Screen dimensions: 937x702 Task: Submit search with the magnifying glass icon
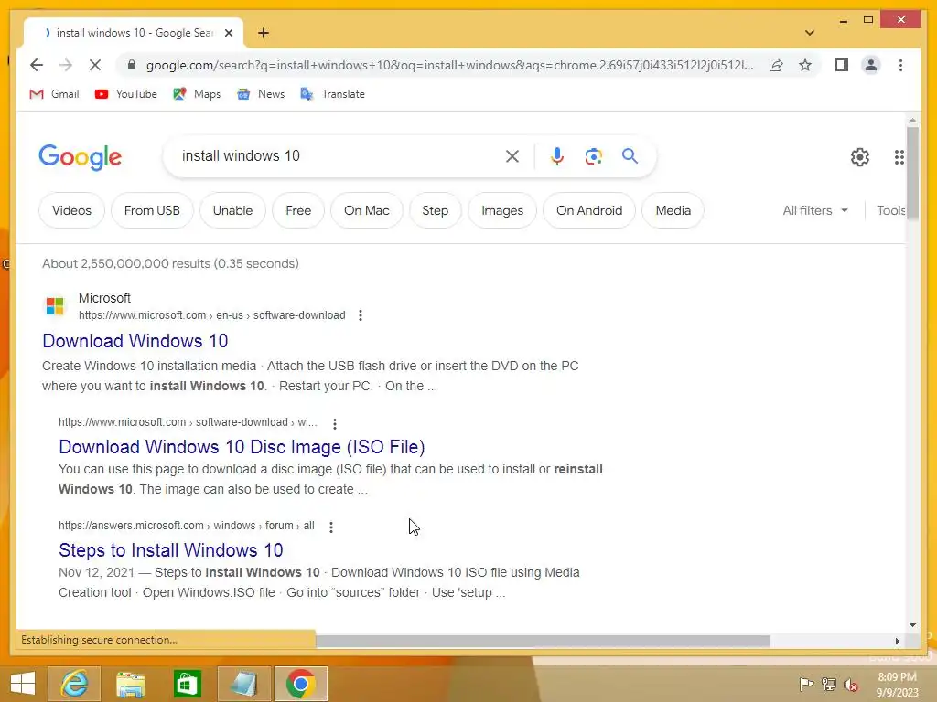coord(630,156)
